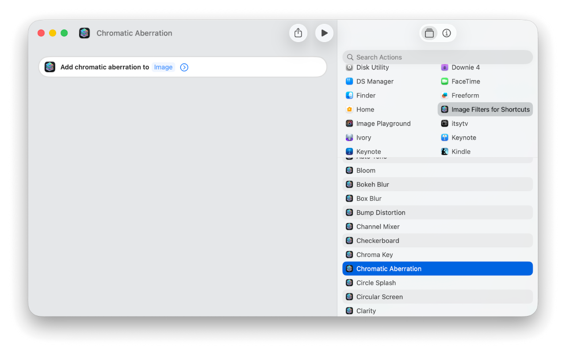
Task: Add the Clarity action
Action: pos(437,311)
